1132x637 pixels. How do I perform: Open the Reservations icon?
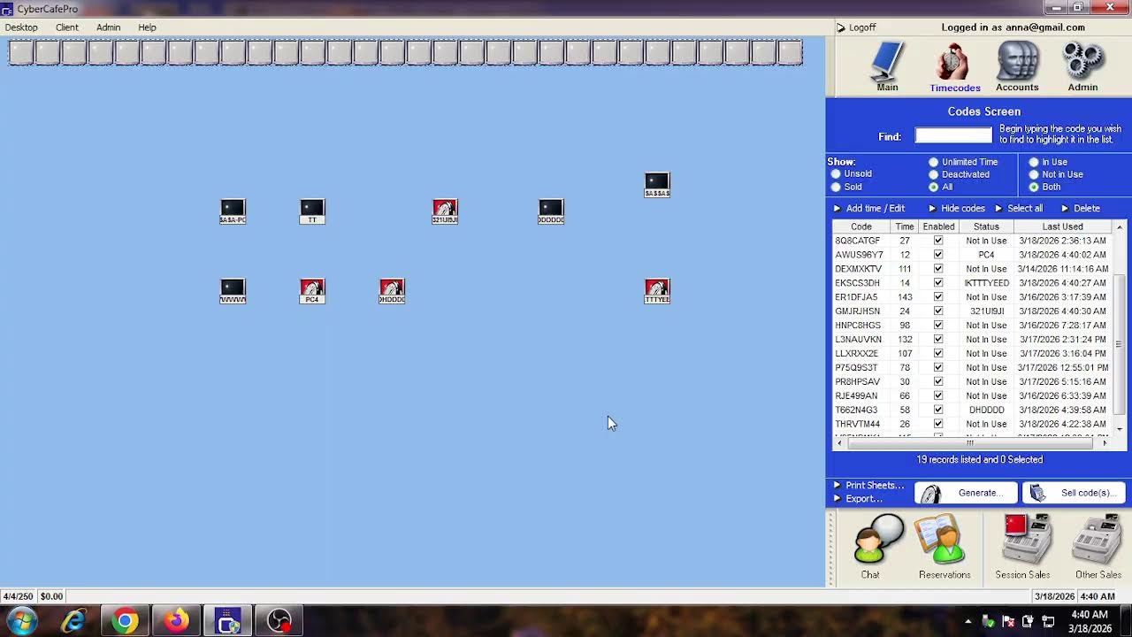[943, 546]
